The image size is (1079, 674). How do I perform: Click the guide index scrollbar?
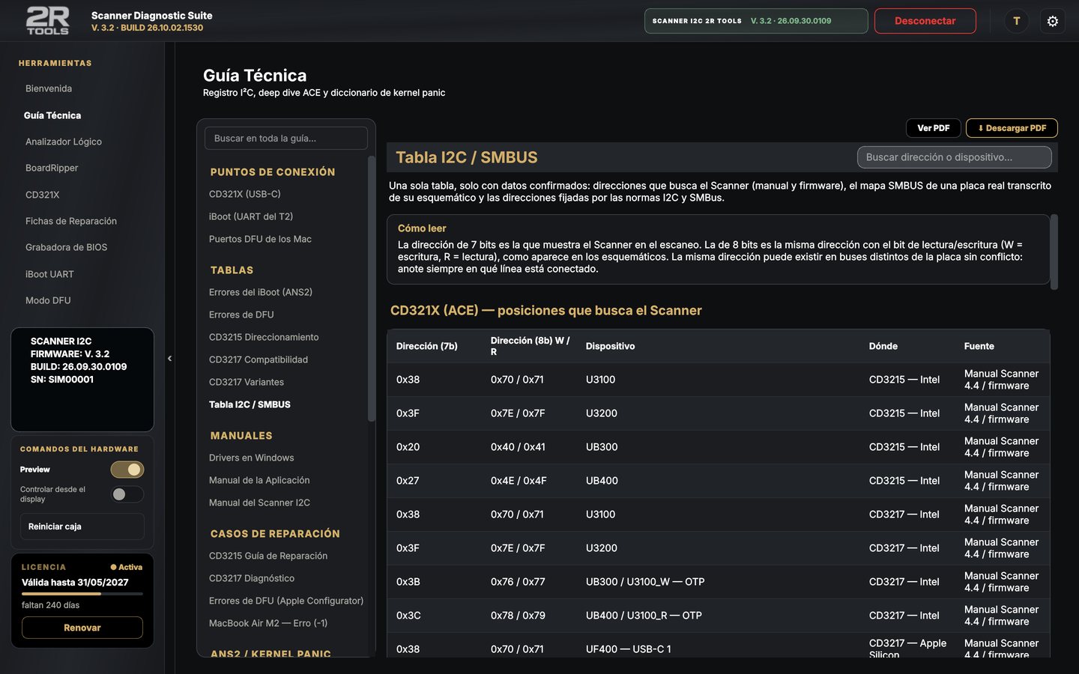coord(371,288)
